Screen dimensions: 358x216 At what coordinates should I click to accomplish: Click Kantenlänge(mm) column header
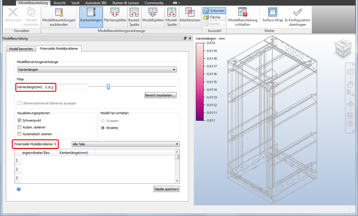[x=73, y=153]
